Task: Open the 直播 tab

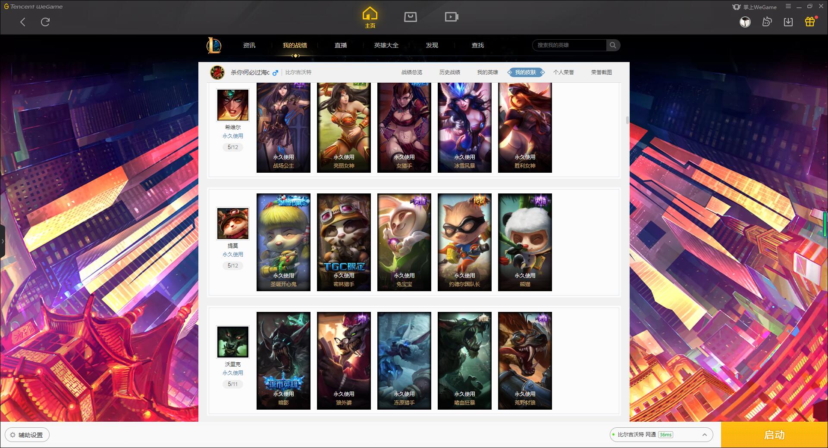Action: coord(341,45)
